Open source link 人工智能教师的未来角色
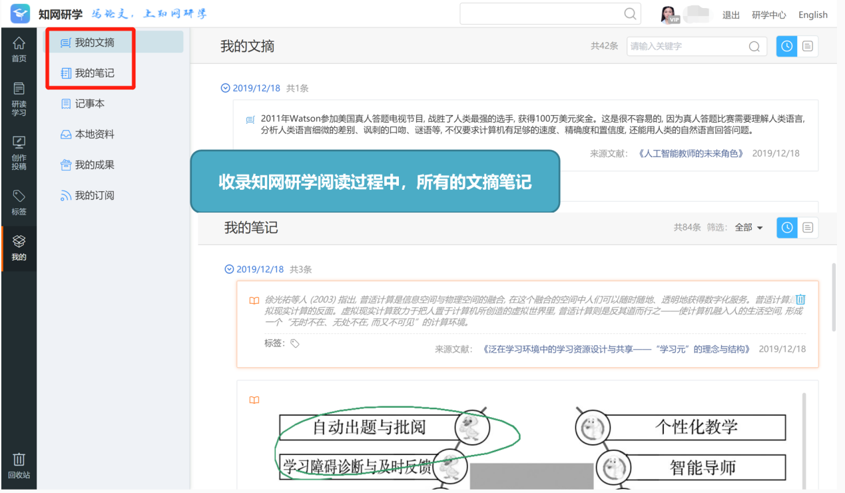 click(x=691, y=153)
